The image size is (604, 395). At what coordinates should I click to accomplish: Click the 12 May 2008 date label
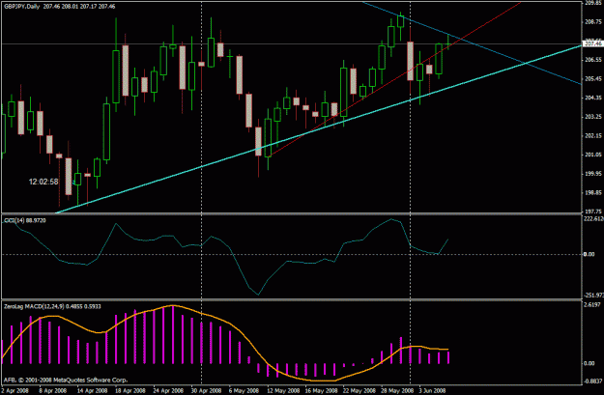[x=283, y=390]
